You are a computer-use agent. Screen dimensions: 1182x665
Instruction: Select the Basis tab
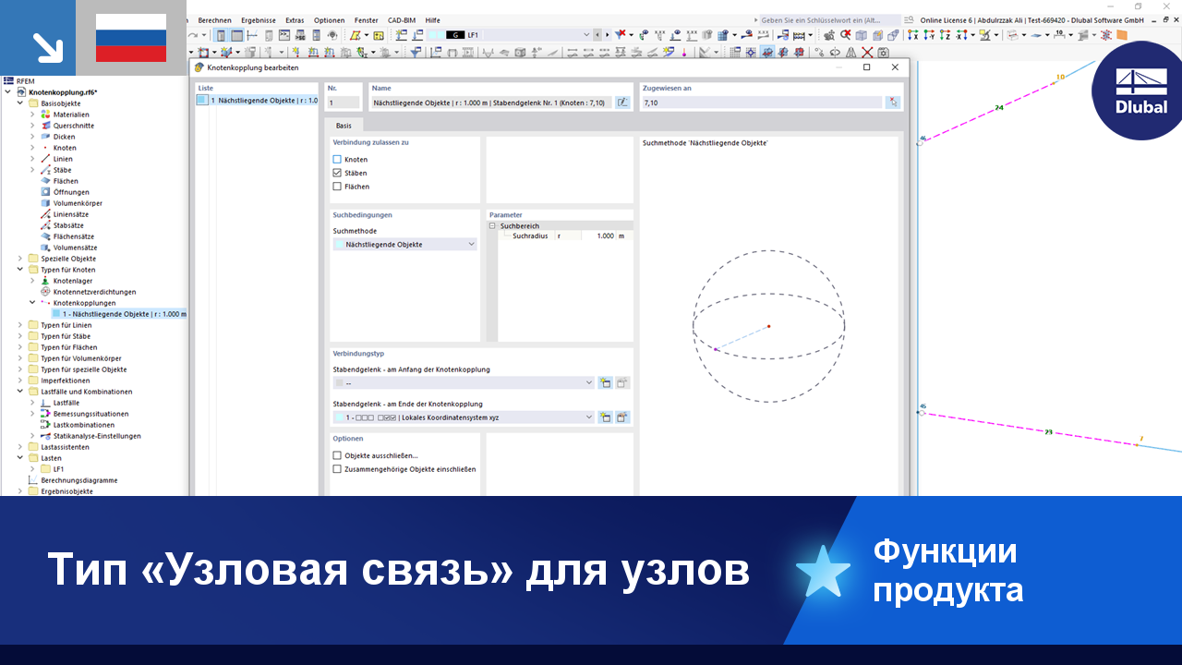[x=344, y=126]
